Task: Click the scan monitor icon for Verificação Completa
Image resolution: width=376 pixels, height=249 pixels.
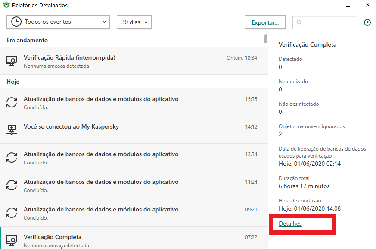Action: [x=12, y=240]
